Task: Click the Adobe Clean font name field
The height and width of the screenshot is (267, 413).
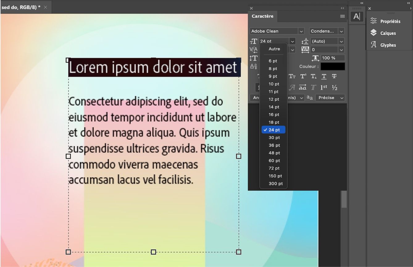Action: (x=274, y=31)
